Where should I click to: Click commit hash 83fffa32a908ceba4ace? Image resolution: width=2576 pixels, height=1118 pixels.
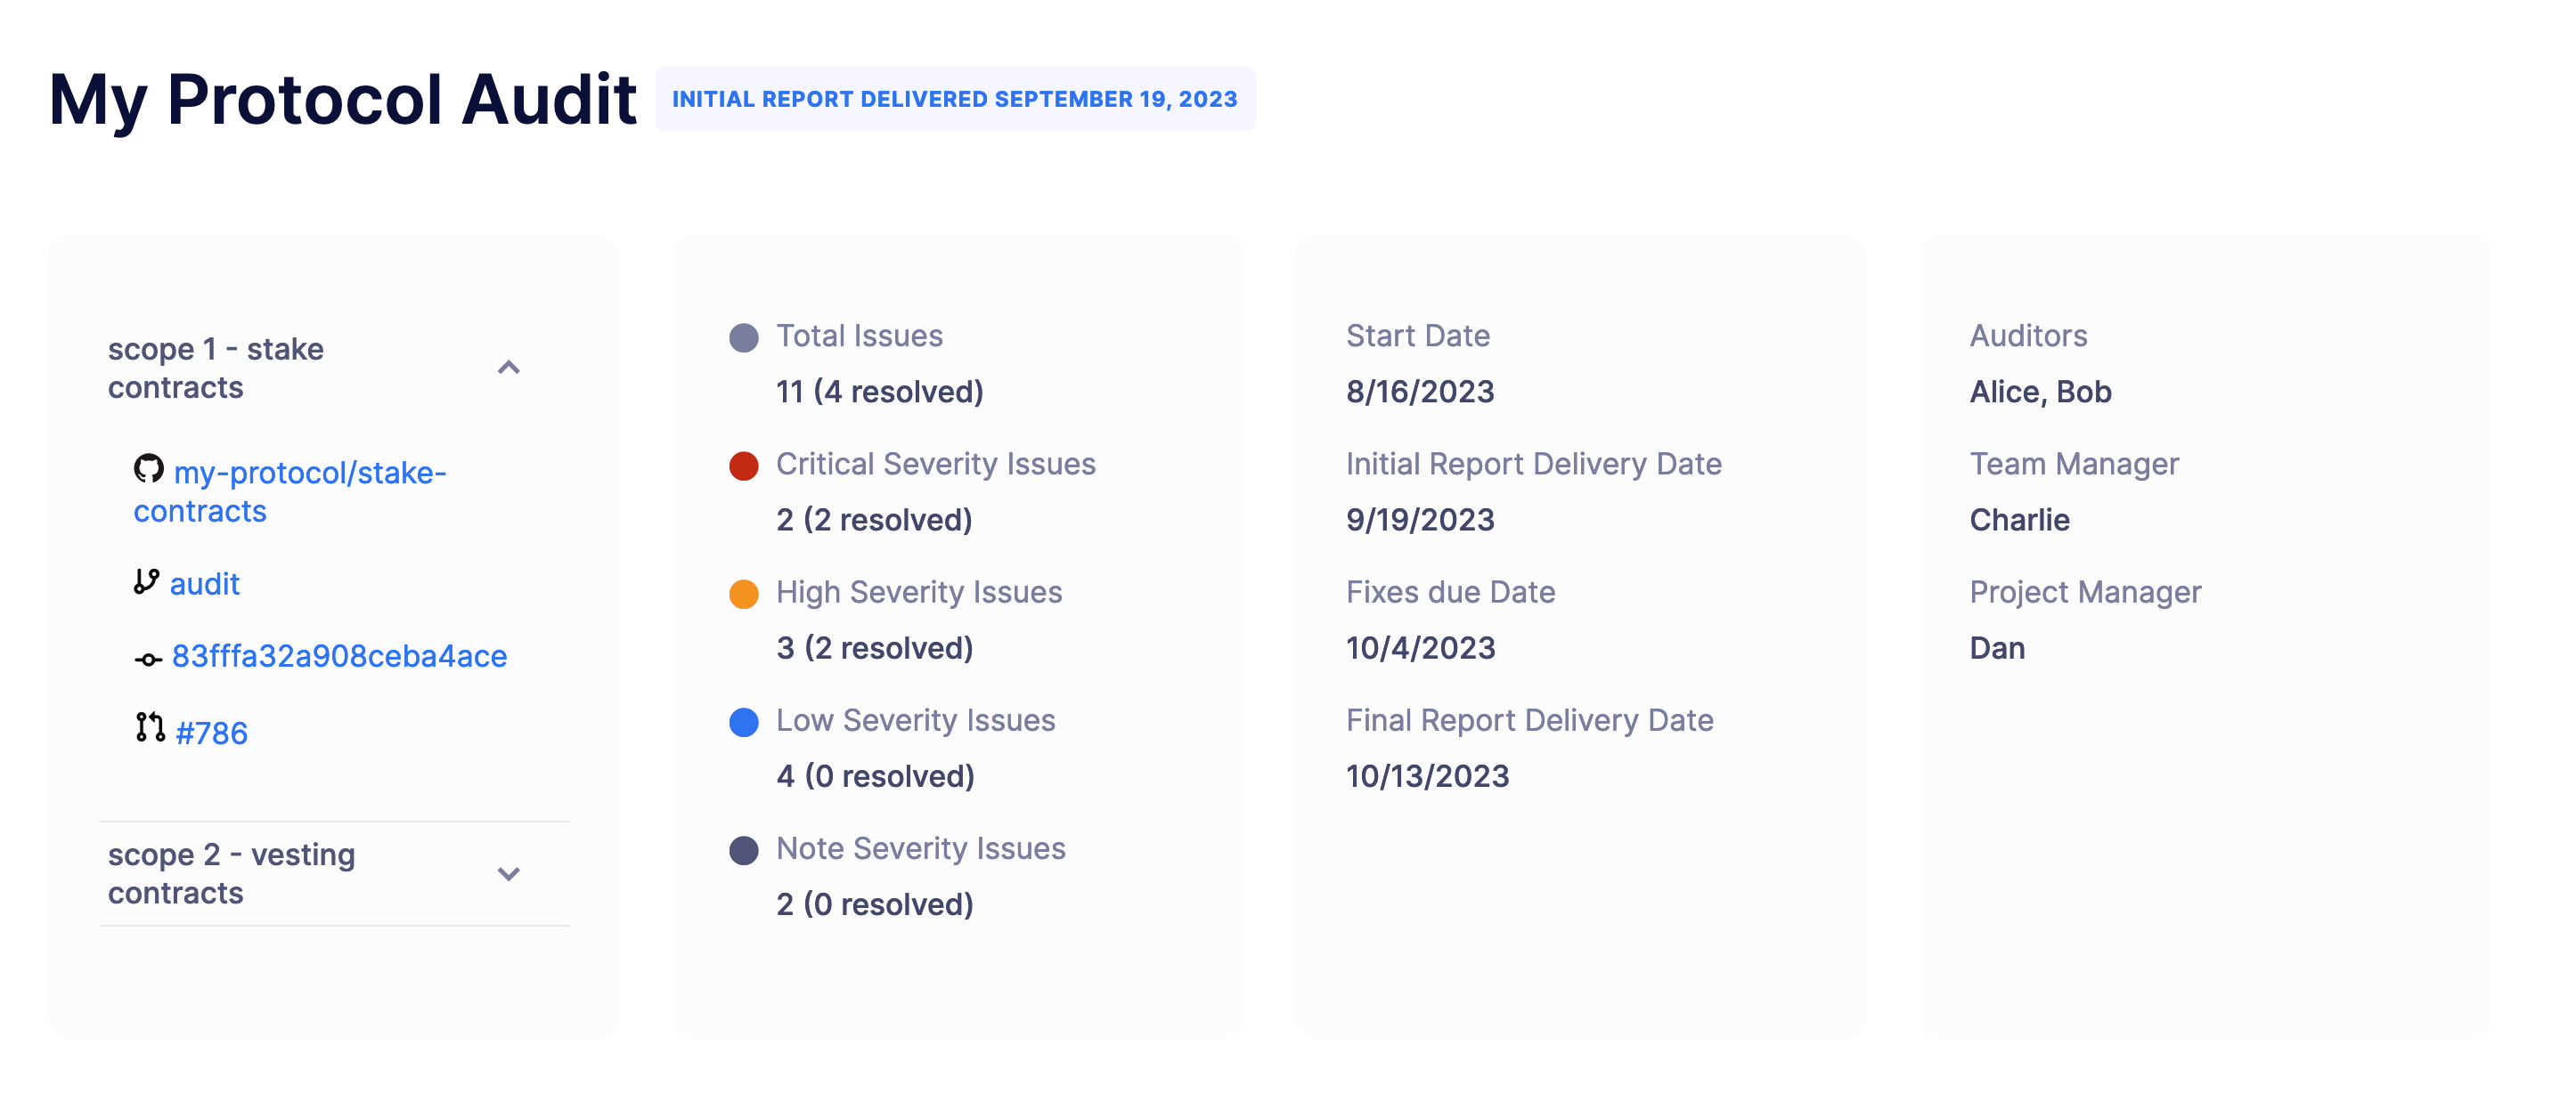pos(340,658)
